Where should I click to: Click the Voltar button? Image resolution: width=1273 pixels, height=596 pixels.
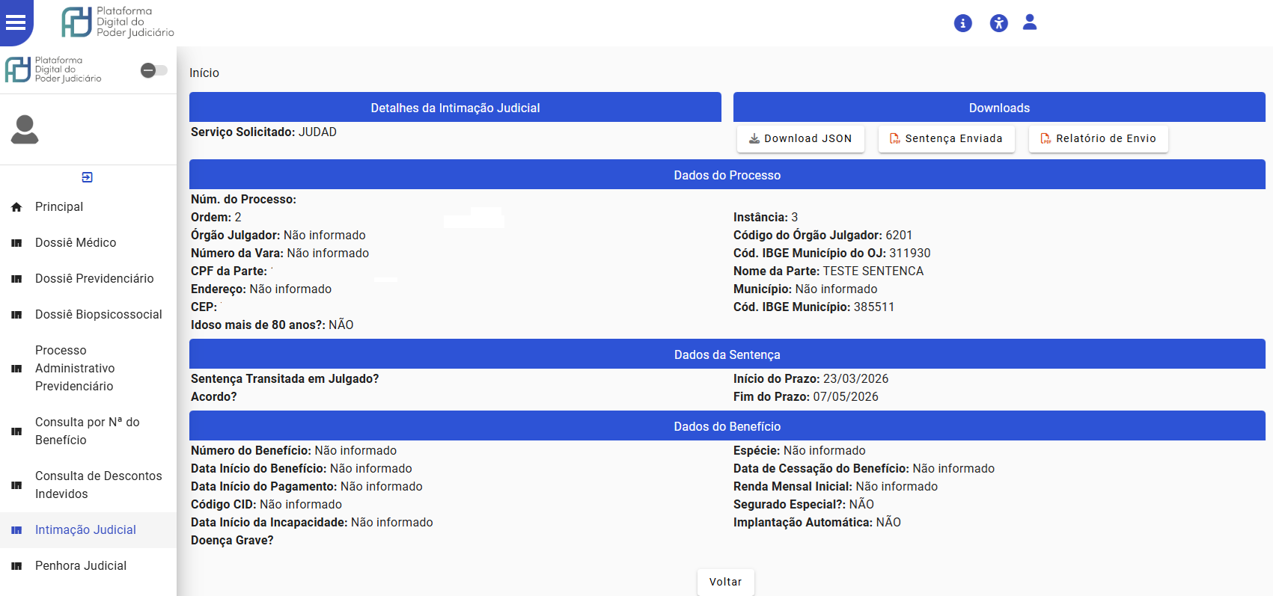726,582
